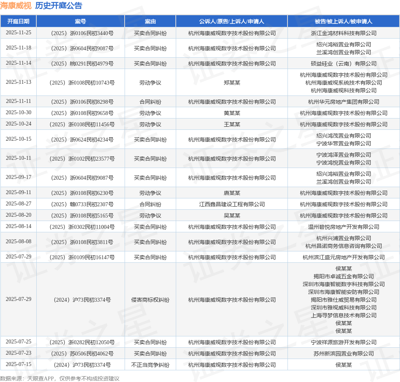Click defendant 上海寻梦信息技术有限公司

point(344,316)
